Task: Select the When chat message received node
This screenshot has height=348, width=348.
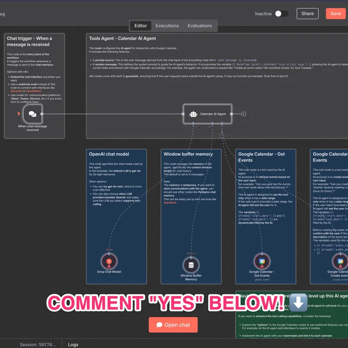Action: [x=32, y=114]
